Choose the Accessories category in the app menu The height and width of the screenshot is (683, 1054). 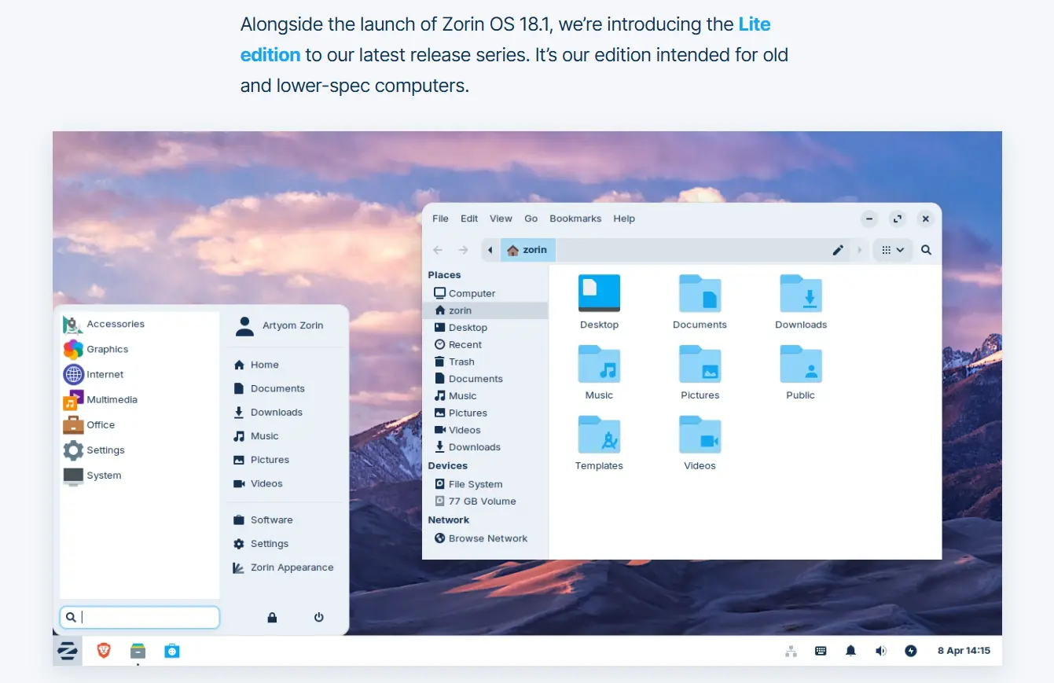pyautogui.click(x=139, y=324)
